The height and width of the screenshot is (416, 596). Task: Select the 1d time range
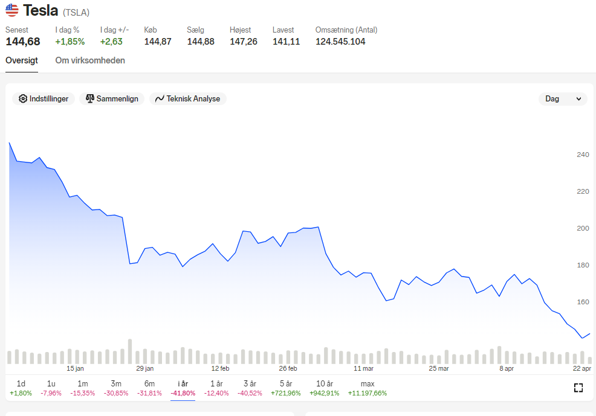pyautogui.click(x=21, y=388)
